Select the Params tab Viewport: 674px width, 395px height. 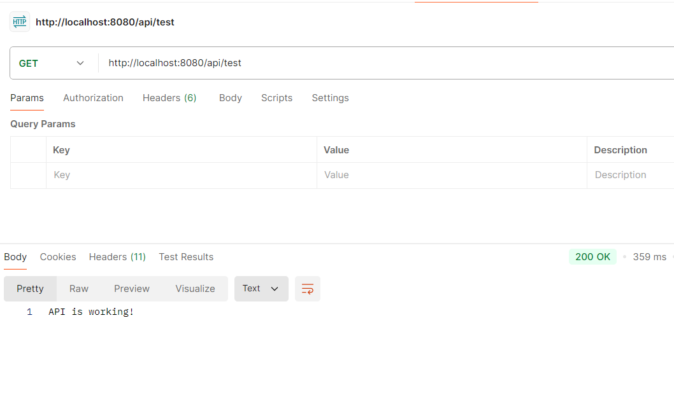click(x=27, y=98)
